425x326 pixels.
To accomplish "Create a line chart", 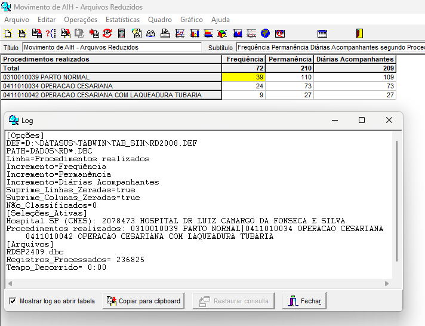I will click(x=180, y=33).
